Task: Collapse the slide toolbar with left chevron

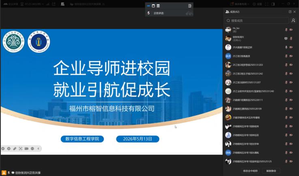Action: [38, 149]
